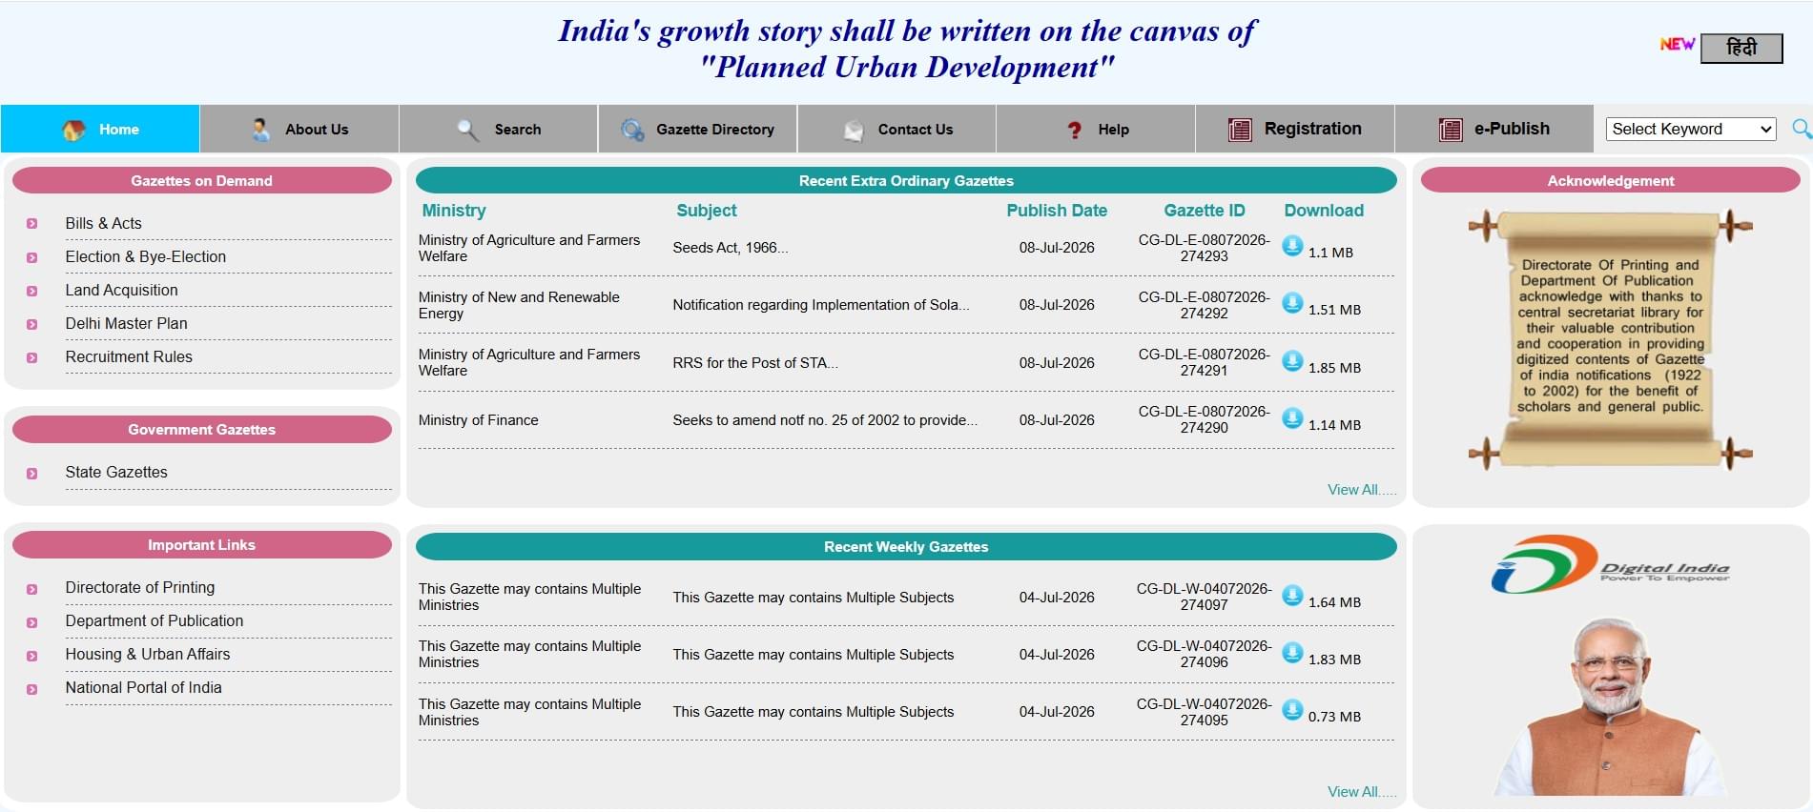
Task: View all Recent Weekly Gazettes
Action: pyautogui.click(x=1361, y=791)
